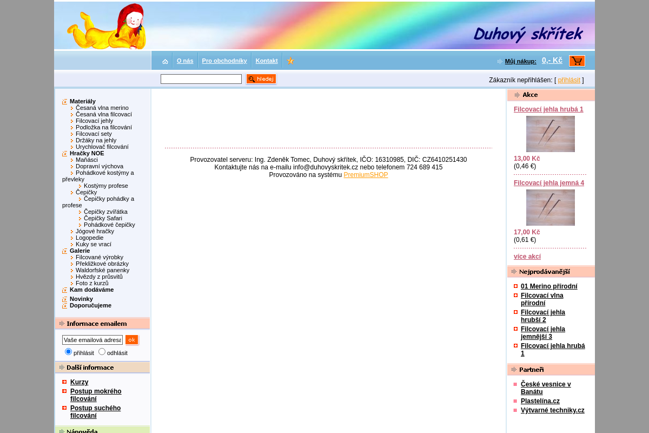Click the Filcovací jehla jemná 4 thumbnail
The image size is (649, 433).
pos(551,207)
